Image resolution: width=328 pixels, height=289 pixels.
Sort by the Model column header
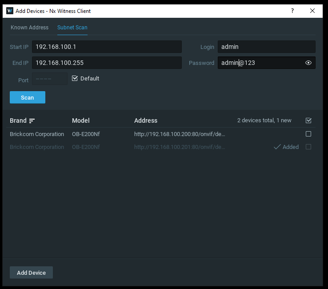pyautogui.click(x=81, y=120)
